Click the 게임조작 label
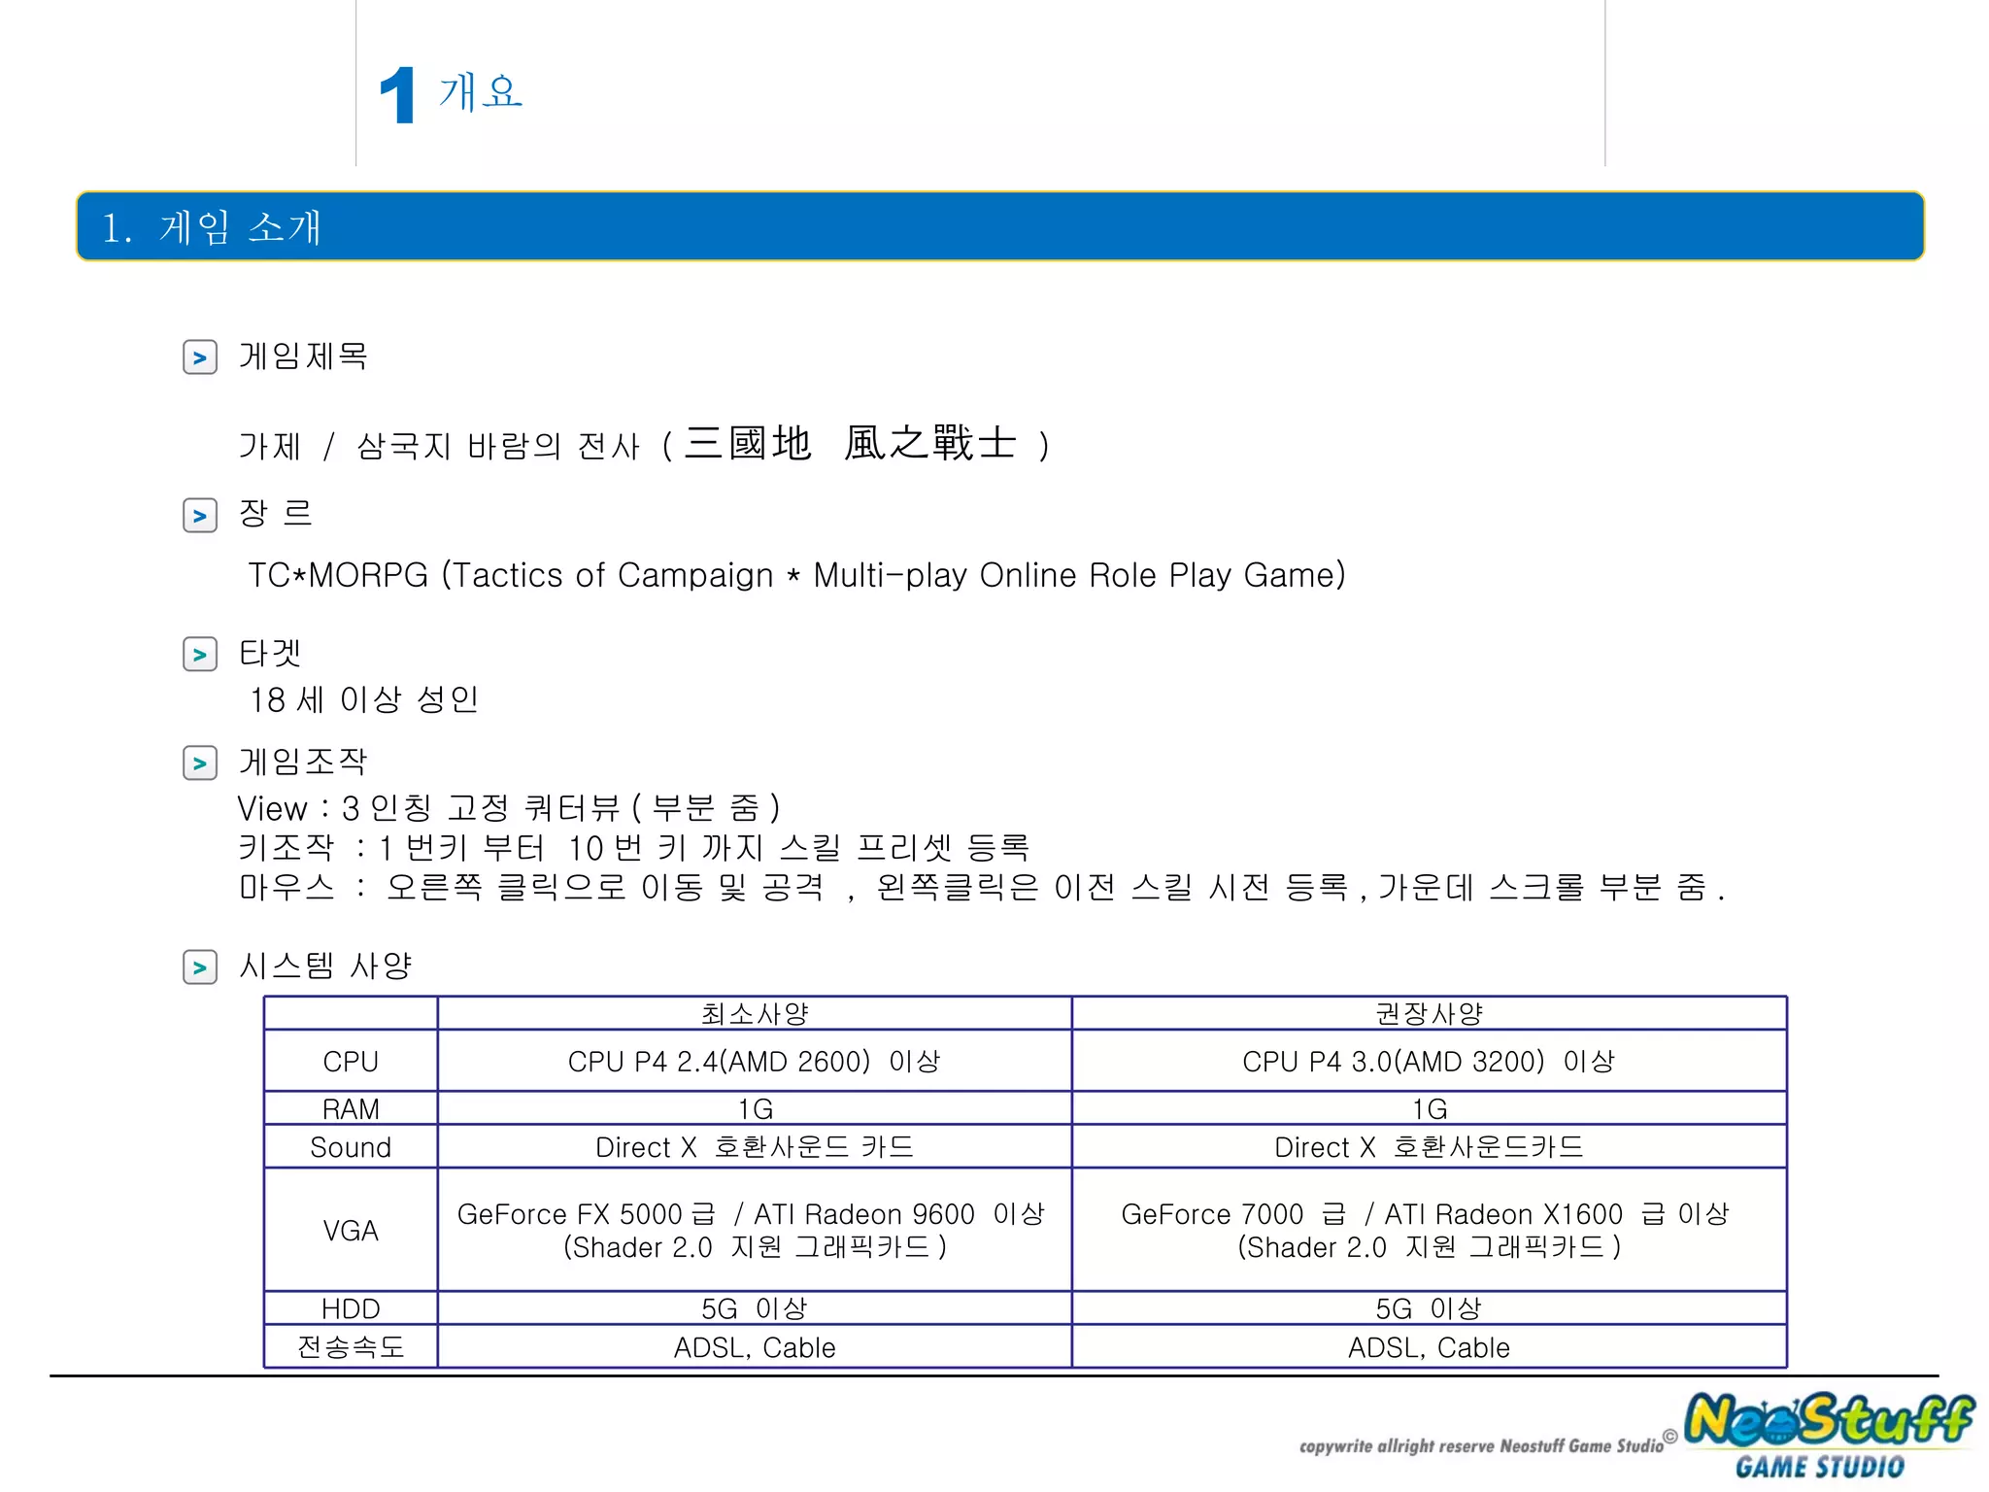The image size is (1989, 1492). (303, 762)
